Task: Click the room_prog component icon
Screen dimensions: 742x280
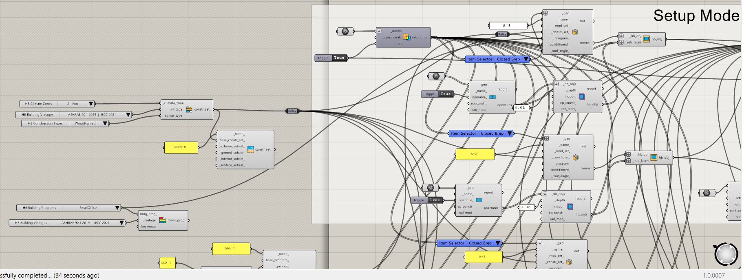Action: click(163, 220)
